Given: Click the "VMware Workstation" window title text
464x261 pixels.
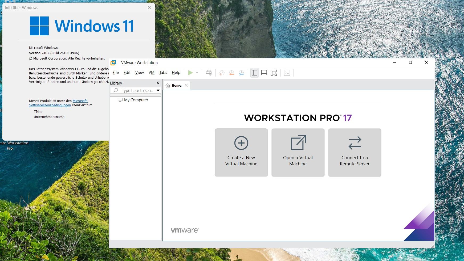Looking at the screenshot, I should 139,63.
